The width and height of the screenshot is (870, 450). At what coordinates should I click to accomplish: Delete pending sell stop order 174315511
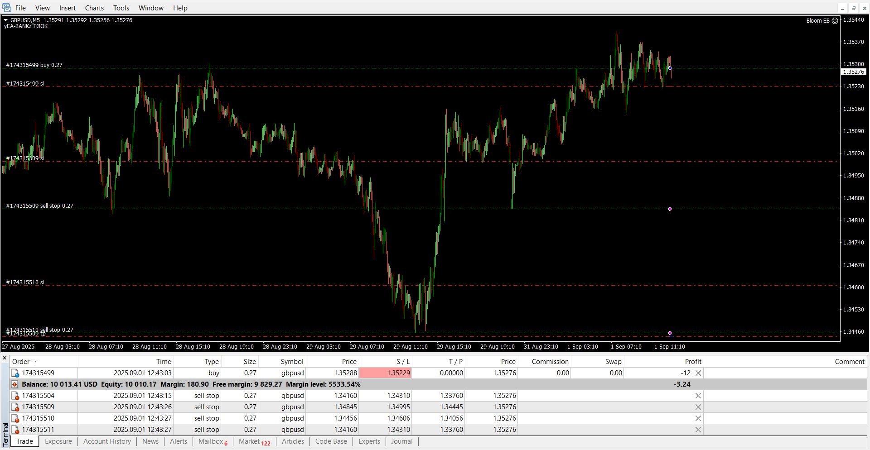pos(698,430)
